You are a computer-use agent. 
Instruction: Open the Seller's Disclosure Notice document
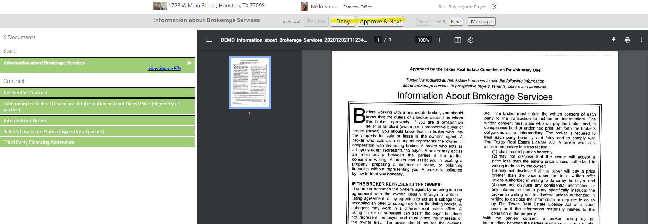[97, 131]
